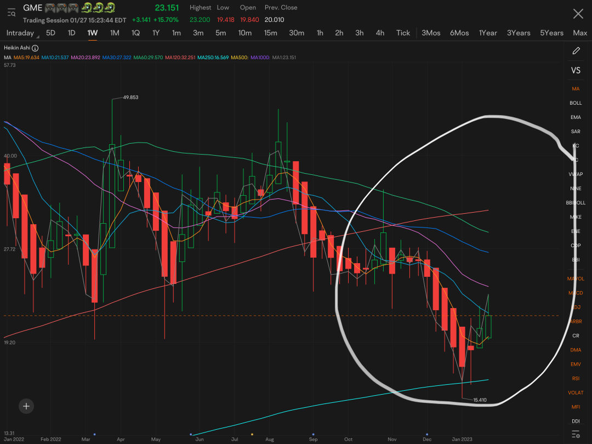The image size is (592, 444).
Task: Toggle the DDI sub-indicator
Action: [576, 421]
